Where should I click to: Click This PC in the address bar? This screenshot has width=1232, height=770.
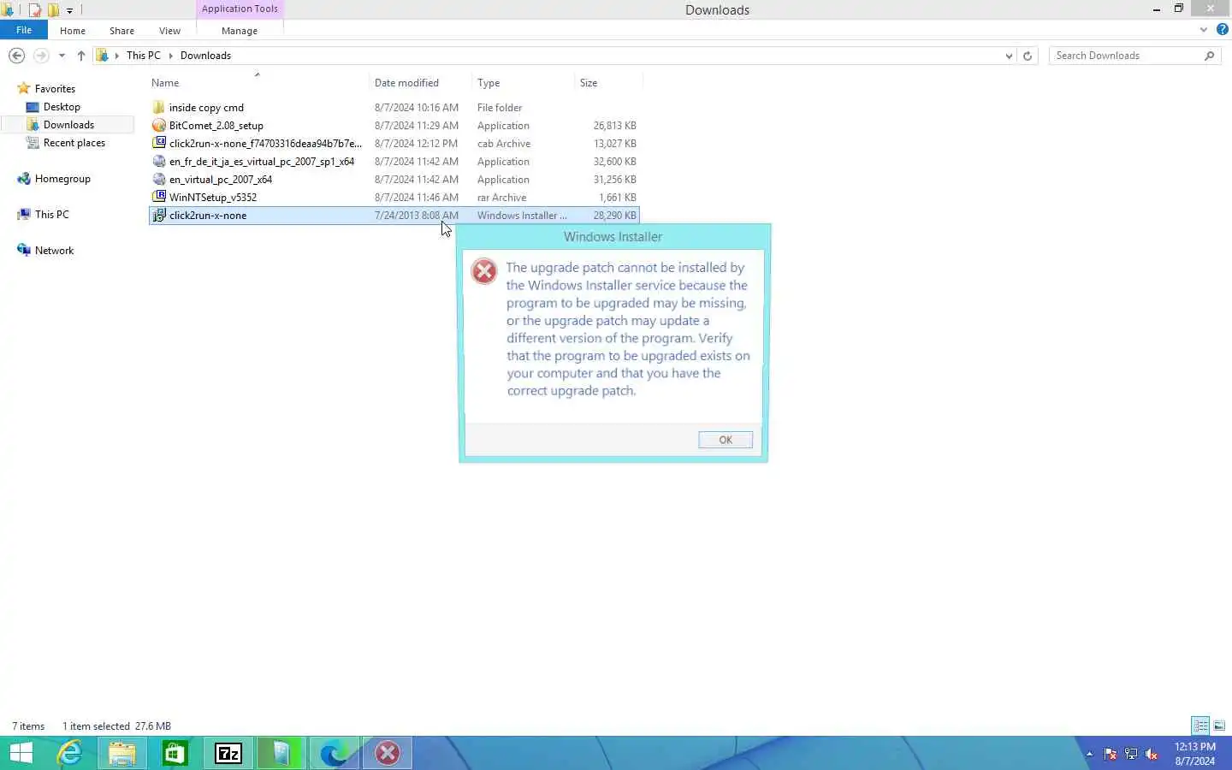click(x=143, y=56)
